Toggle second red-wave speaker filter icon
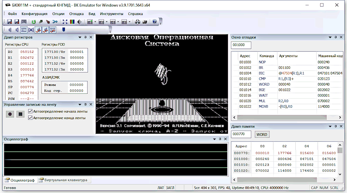The height and width of the screenshot is (193, 347). click(x=45, y=30)
